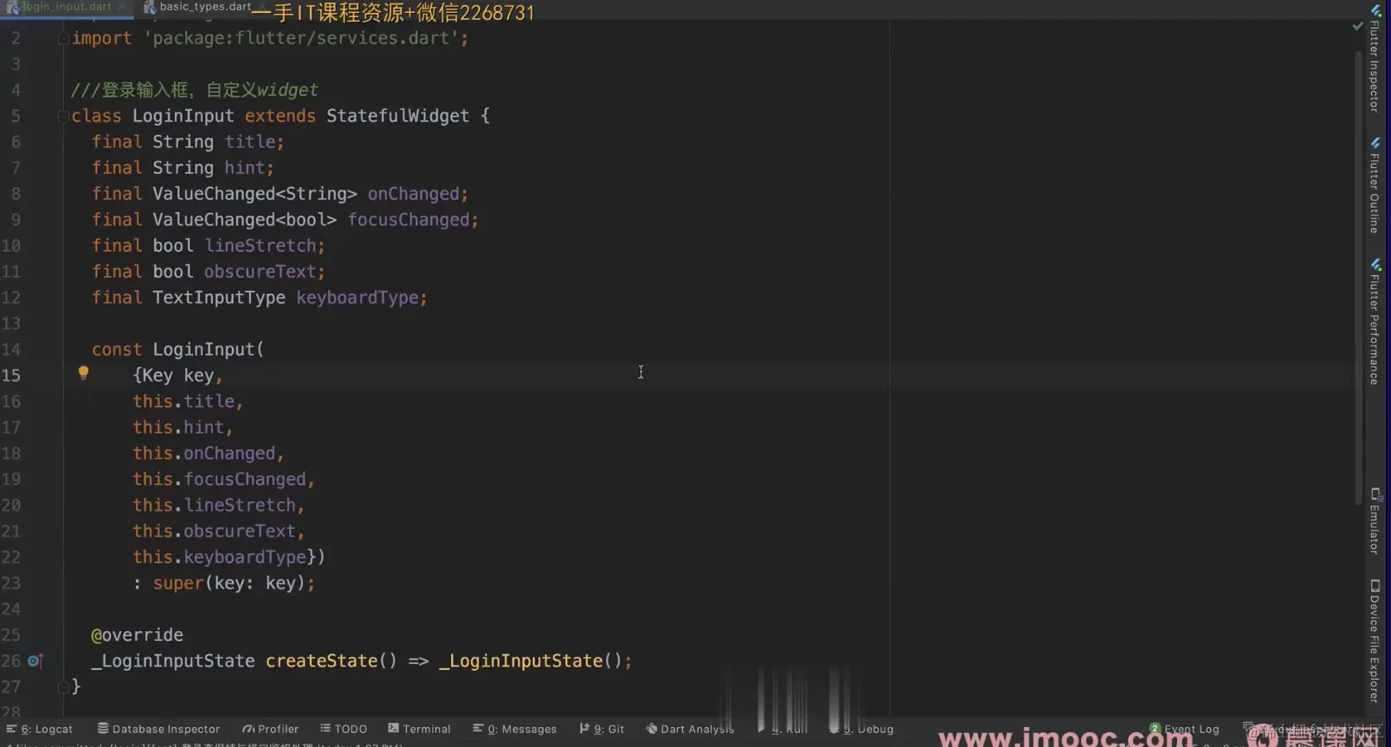The image size is (1391, 747).
Task: Collapse the LoginInput class fold on line 5
Action: click(62, 116)
